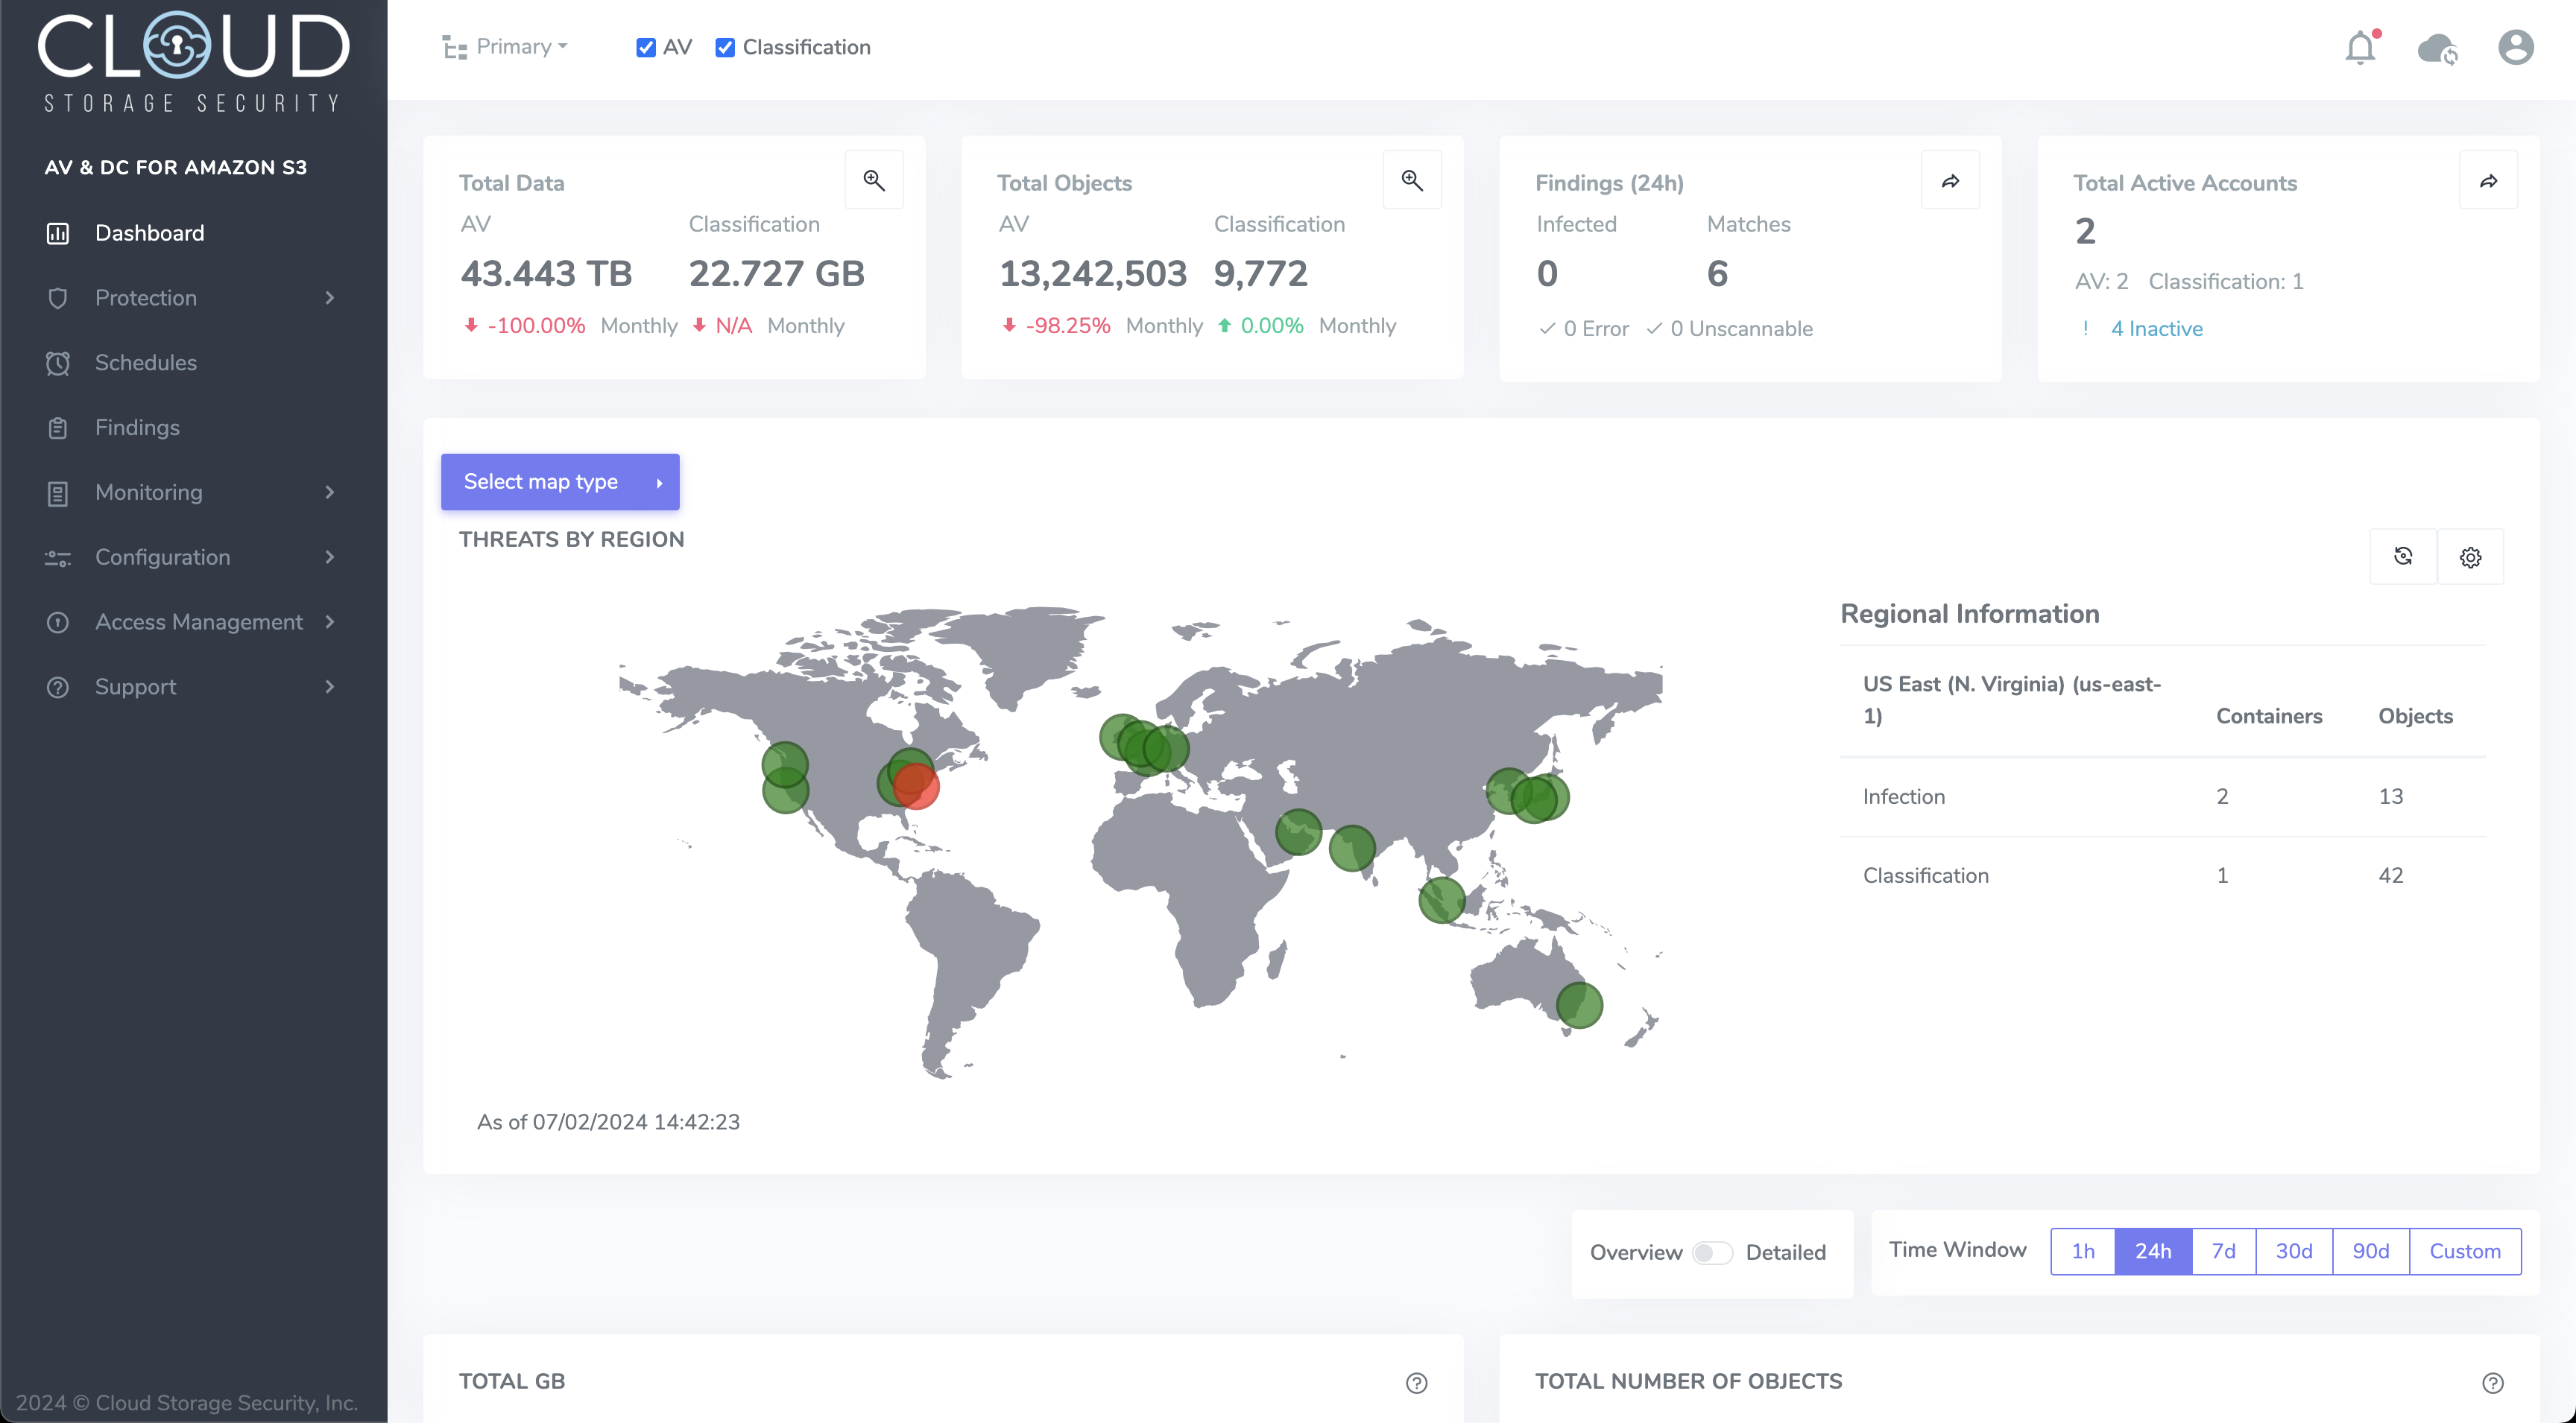Click the Total Objects magnifier icon
The height and width of the screenshot is (1423, 2576).
pyautogui.click(x=1412, y=180)
